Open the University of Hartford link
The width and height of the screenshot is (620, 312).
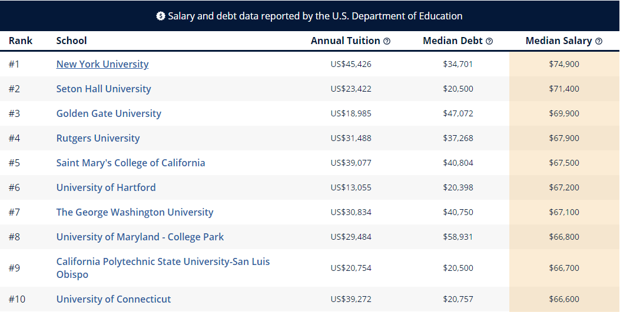[x=106, y=187]
